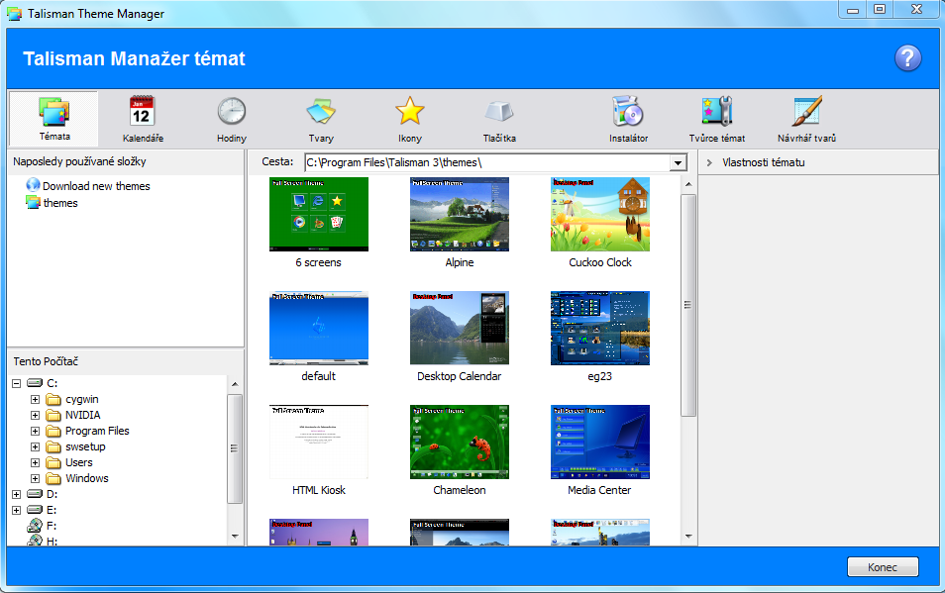Click the C: drive icon
Viewport: 945px width, 593px height.
(x=35, y=383)
